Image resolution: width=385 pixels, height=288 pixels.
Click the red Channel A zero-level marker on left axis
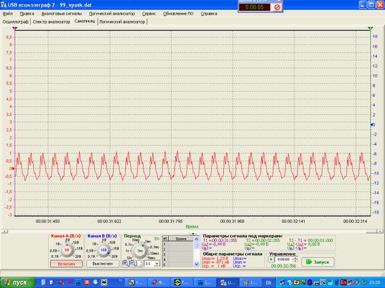click(x=13, y=168)
